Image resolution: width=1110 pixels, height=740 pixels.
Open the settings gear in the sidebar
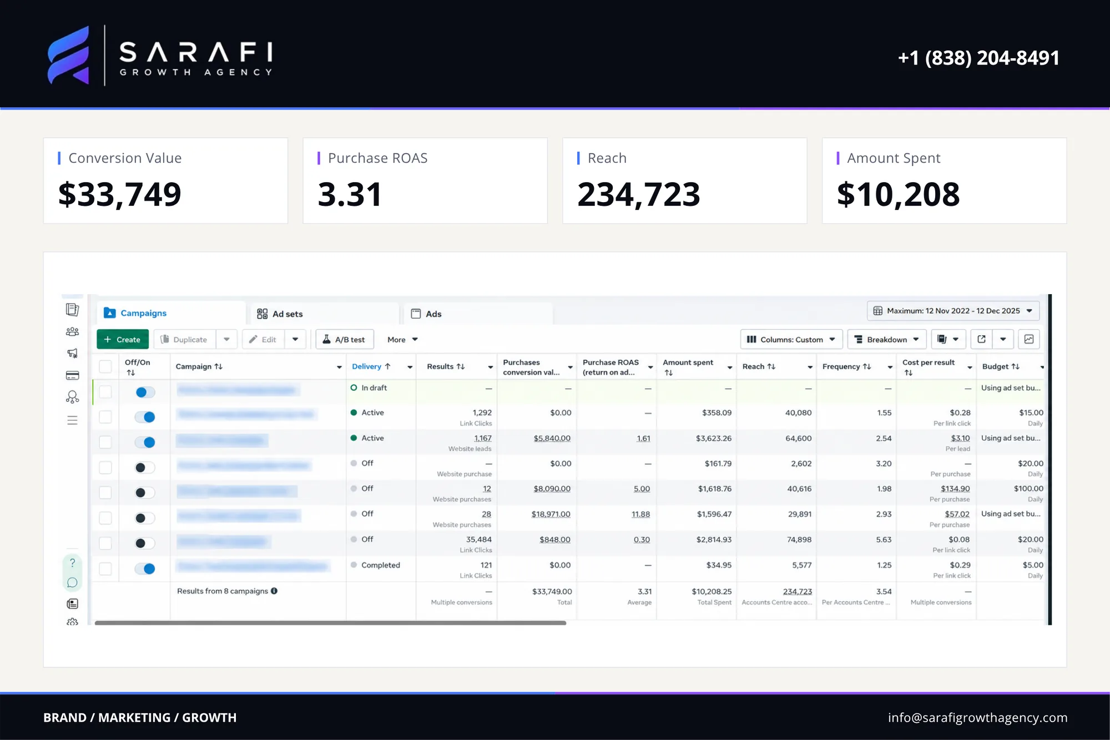pos(72,622)
